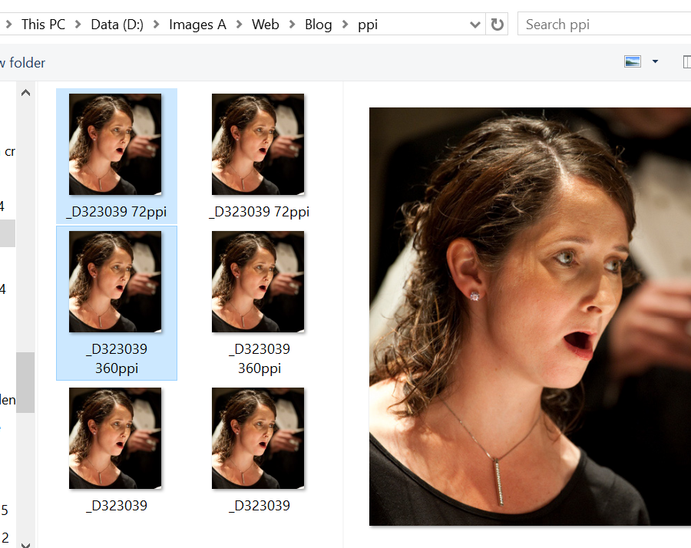
Task: Select second _D323039 72ppi thumbnail (unhighlighted)
Action: [x=258, y=144]
